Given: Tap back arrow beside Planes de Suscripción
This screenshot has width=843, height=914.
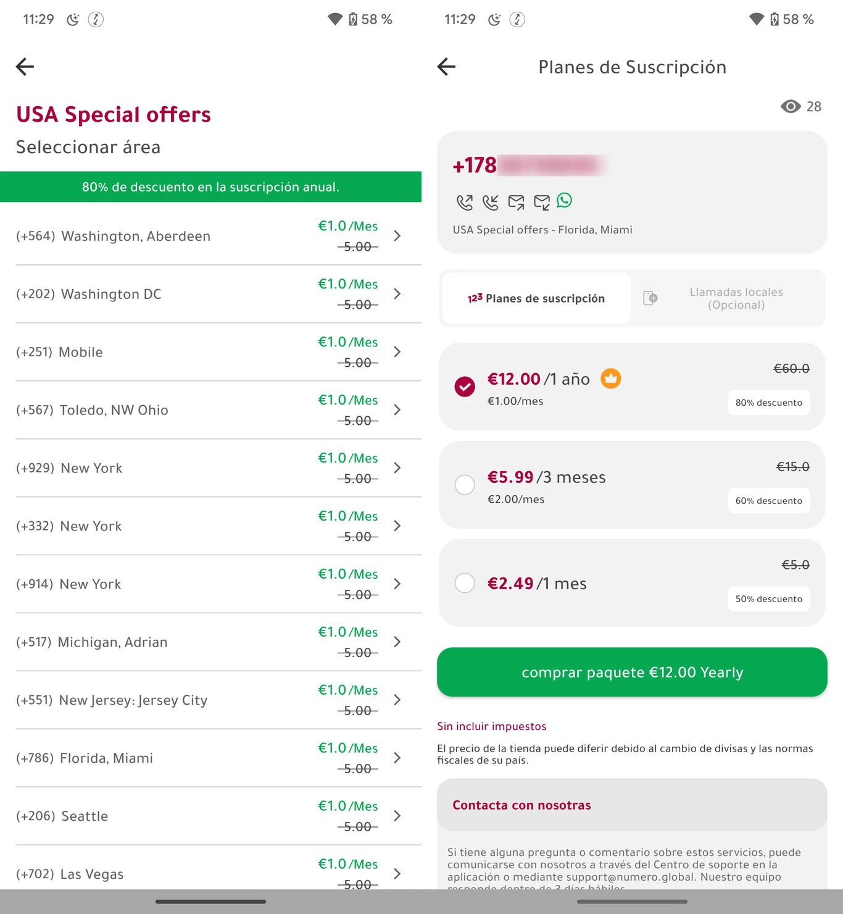Looking at the screenshot, I should pos(446,66).
